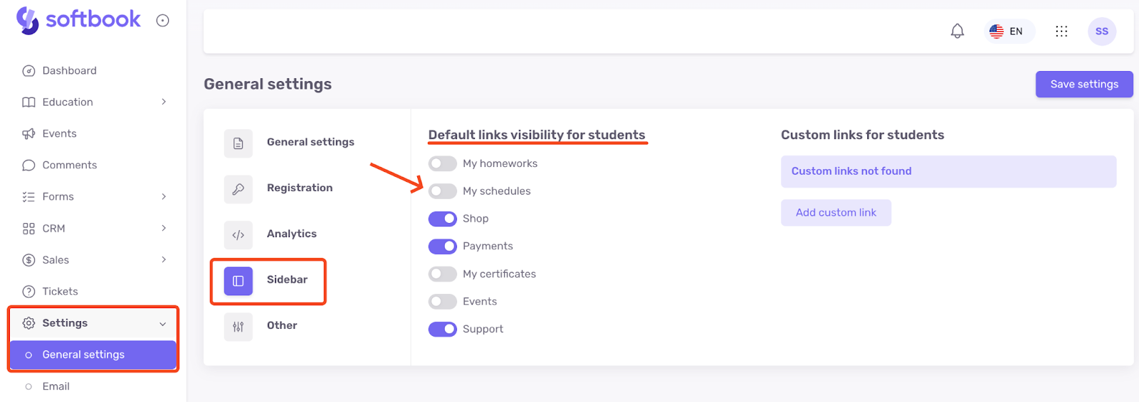The width and height of the screenshot is (1139, 402).
Task: Collapse sidebar using circle icon beside logo
Action: coord(162,21)
